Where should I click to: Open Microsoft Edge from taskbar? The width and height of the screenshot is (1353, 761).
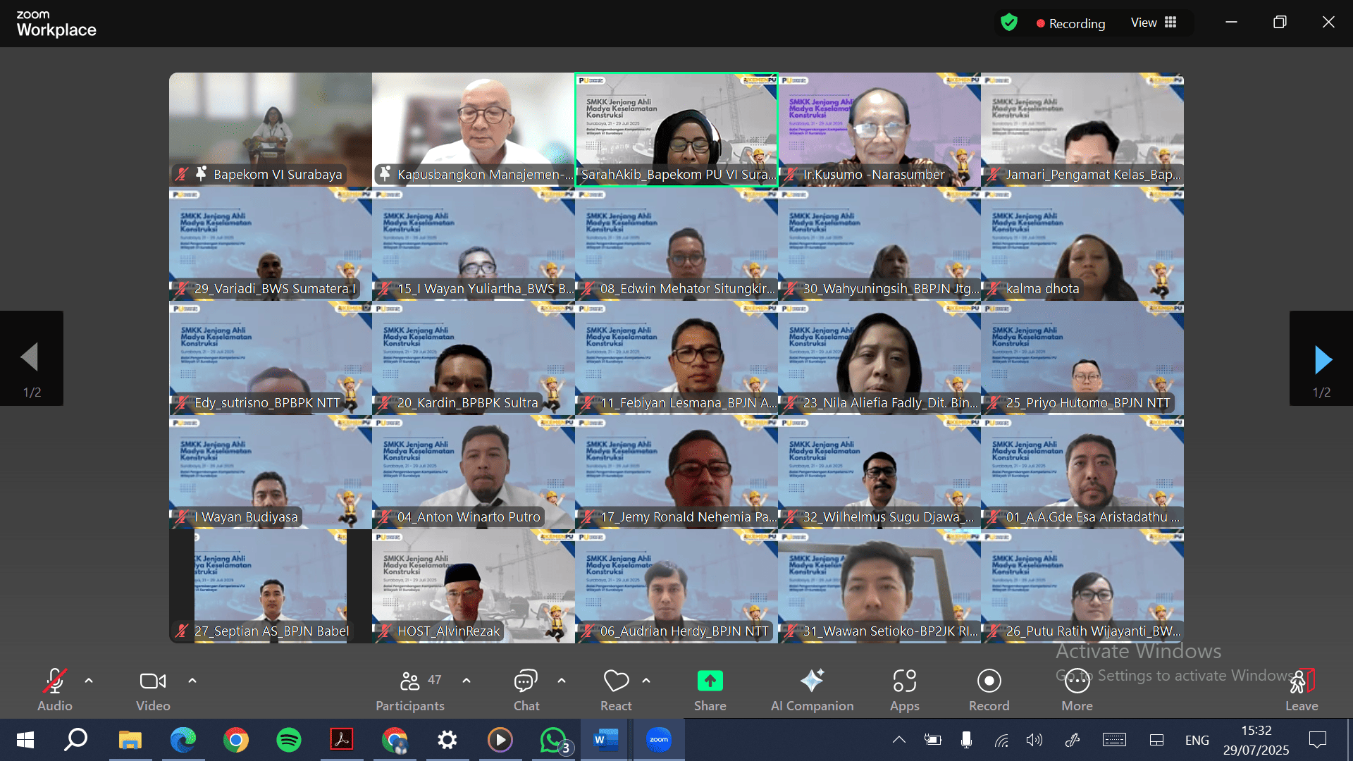[183, 740]
